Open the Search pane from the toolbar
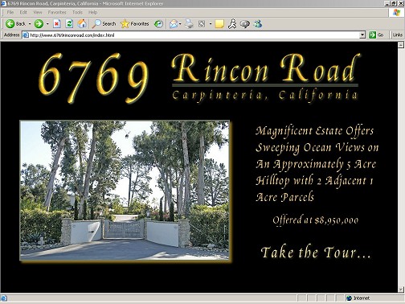Screen dimensions: 405x304 (x=104, y=24)
